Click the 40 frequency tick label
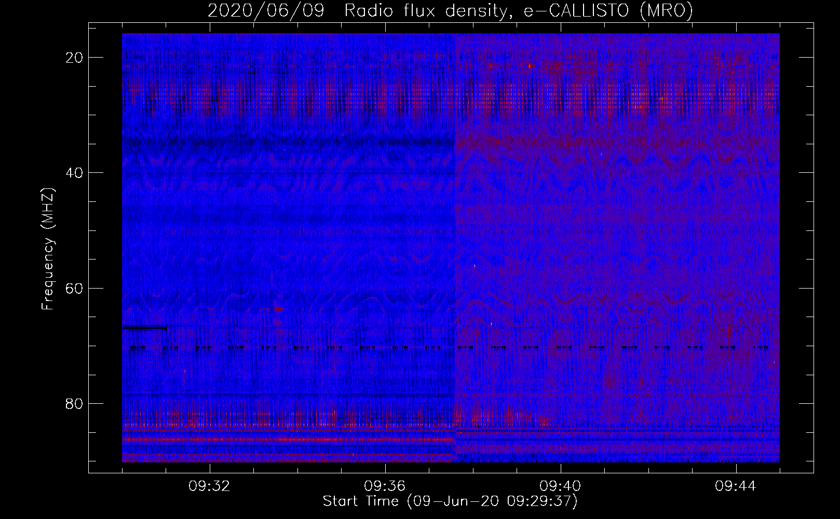Viewport: 840px width, 519px height. [x=75, y=173]
